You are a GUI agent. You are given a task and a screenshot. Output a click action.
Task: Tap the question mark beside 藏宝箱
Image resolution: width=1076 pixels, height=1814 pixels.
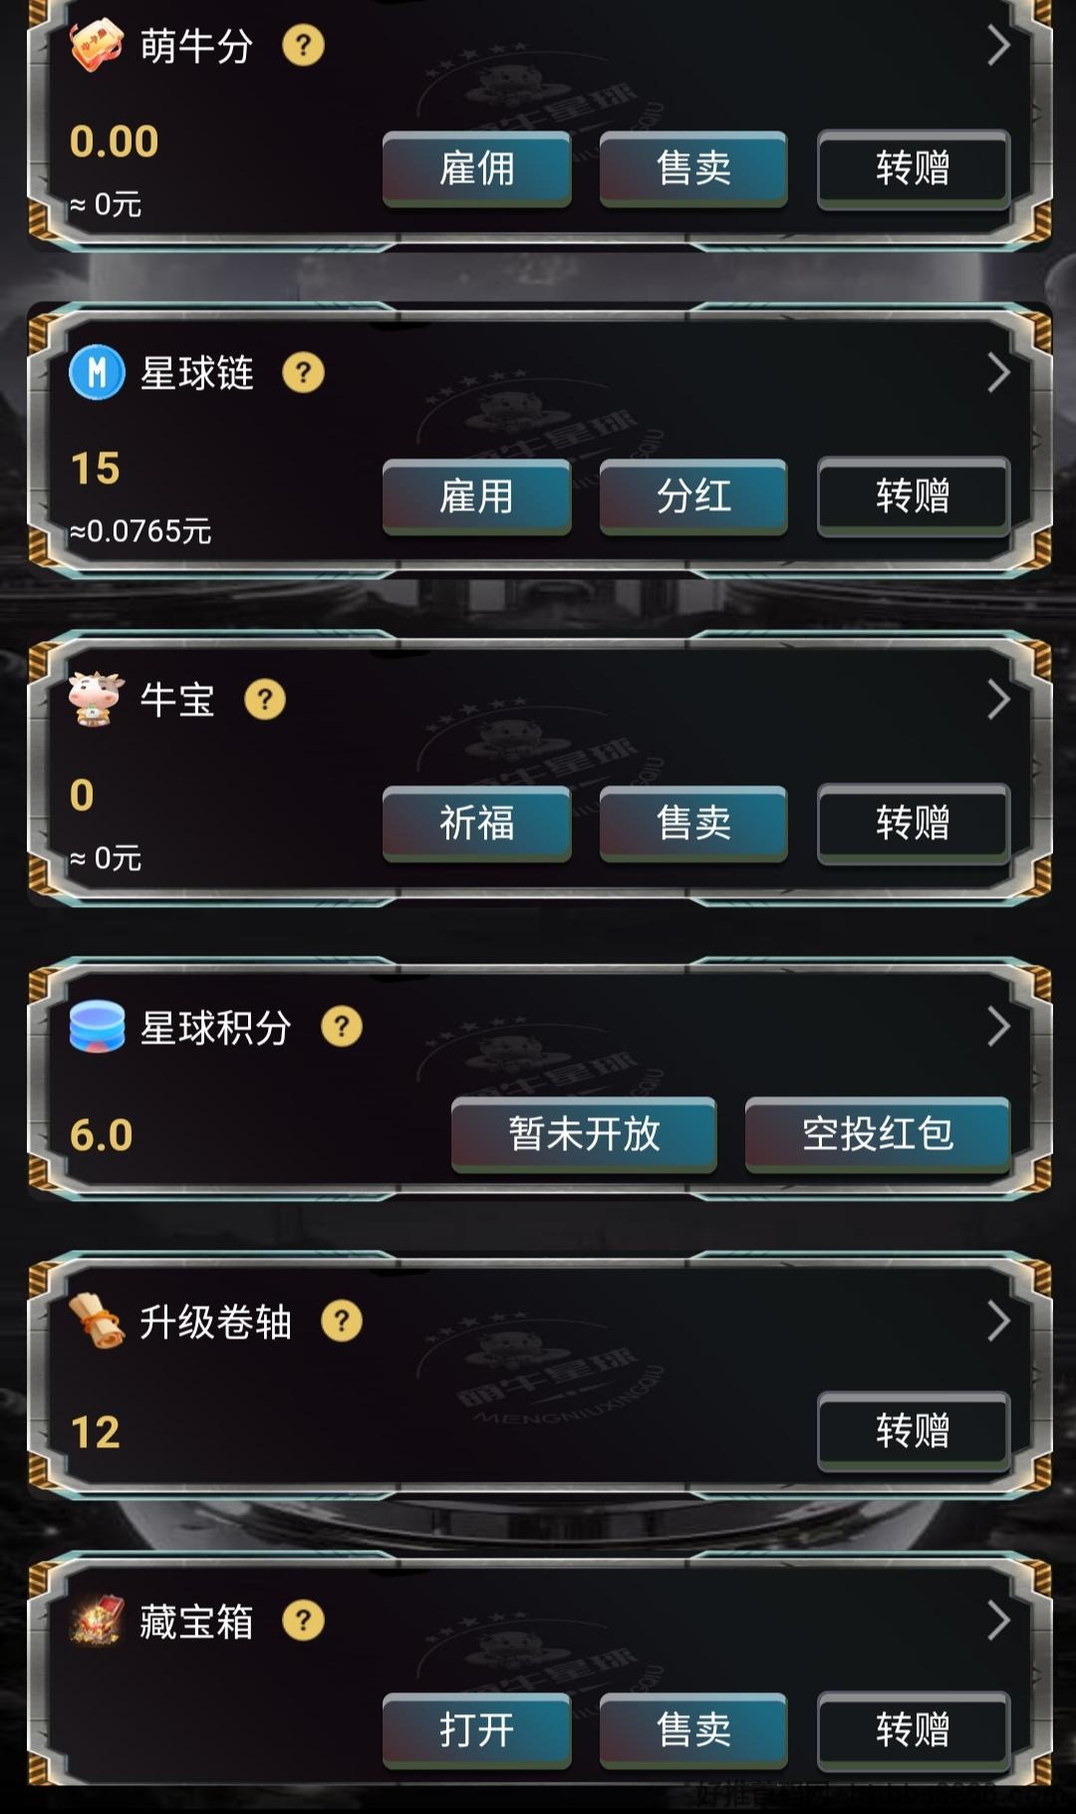[x=304, y=1621]
